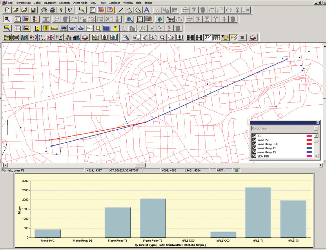This screenshot has height=250, width=326.
Task: Click the zoom-in magnifier with plus icon
Action: 136,38
